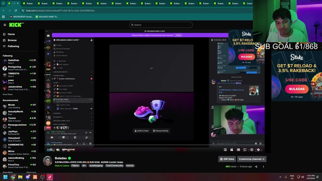Open File Explorer from taskbar
This screenshot has width=322, height=181.
click(20, 177)
